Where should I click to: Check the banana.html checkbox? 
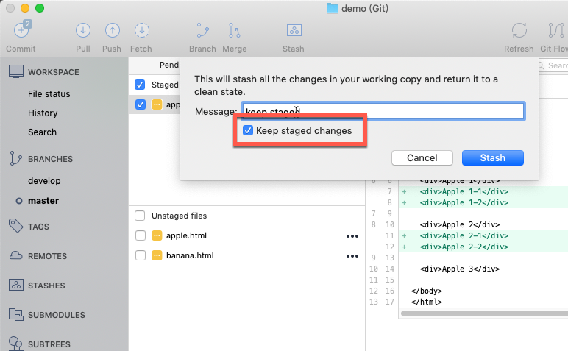click(141, 255)
